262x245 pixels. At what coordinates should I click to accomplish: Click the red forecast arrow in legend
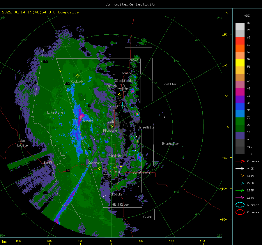click(240, 161)
